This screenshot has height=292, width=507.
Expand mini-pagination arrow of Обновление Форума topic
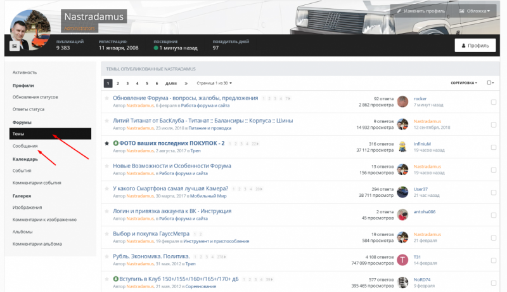coord(288,98)
